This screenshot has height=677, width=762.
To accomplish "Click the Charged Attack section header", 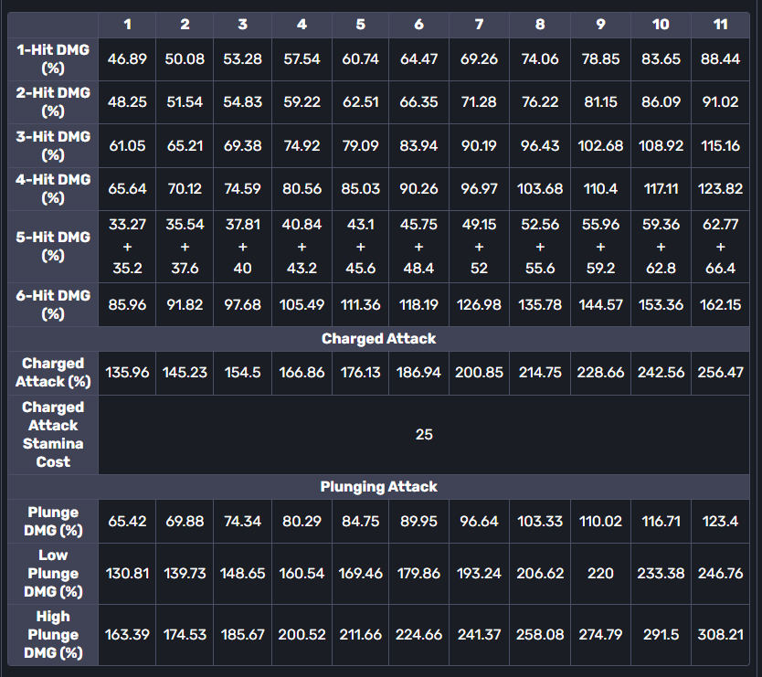I will click(378, 338).
